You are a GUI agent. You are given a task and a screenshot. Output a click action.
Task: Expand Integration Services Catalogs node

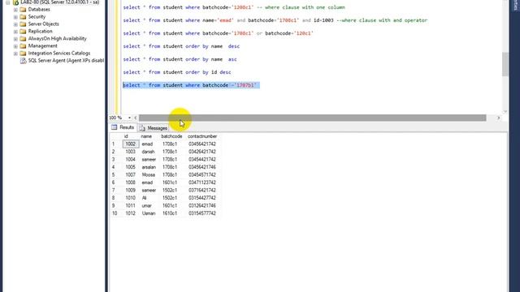pos(15,54)
